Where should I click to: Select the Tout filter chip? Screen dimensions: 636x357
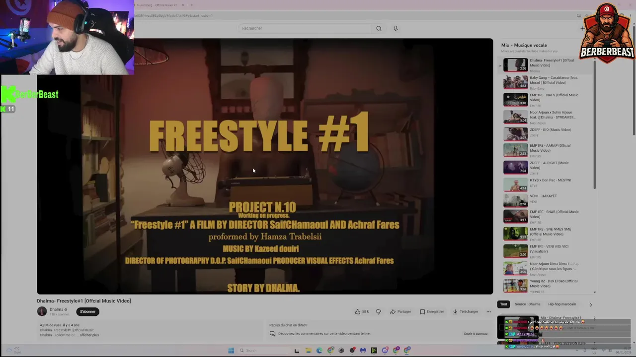[x=503, y=304]
